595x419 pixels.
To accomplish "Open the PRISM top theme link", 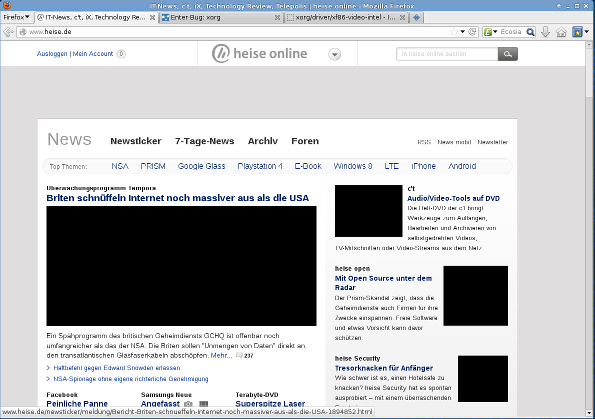I will [x=153, y=166].
